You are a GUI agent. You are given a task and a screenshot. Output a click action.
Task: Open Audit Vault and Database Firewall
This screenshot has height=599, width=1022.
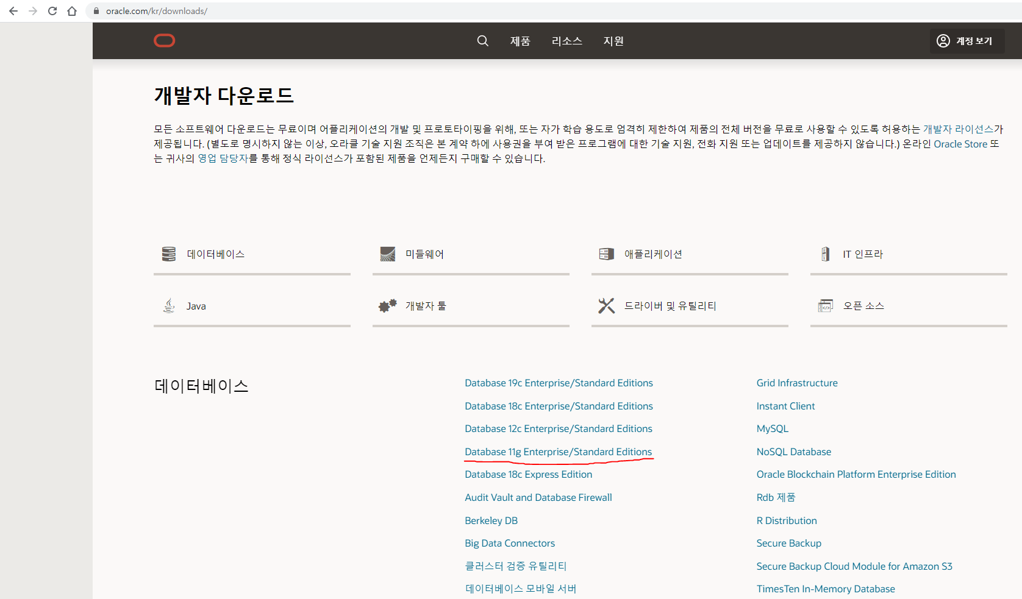(538, 497)
